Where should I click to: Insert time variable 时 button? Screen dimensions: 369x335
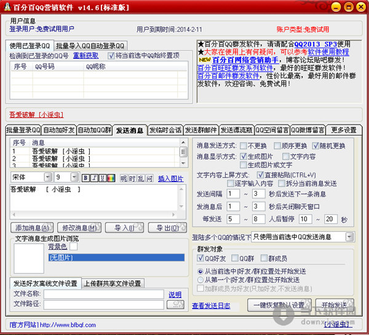point(132,179)
